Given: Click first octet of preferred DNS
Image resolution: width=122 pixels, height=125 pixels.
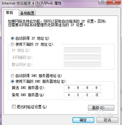Looking at the screenshot, I should (69, 88).
